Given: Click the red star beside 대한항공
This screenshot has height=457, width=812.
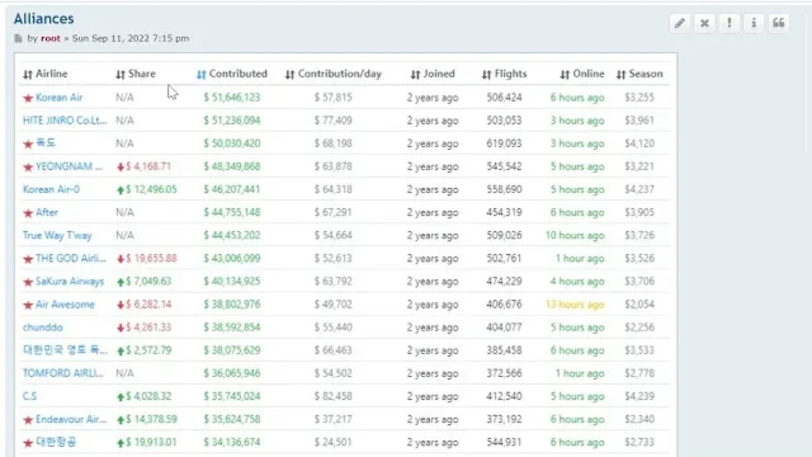Looking at the screenshot, I should pyautogui.click(x=28, y=442).
